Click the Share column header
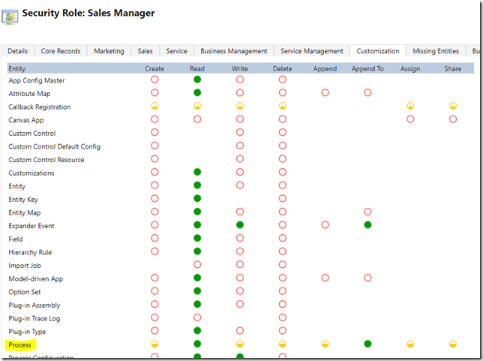The image size is (483, 361). click(x=452, y=69)
